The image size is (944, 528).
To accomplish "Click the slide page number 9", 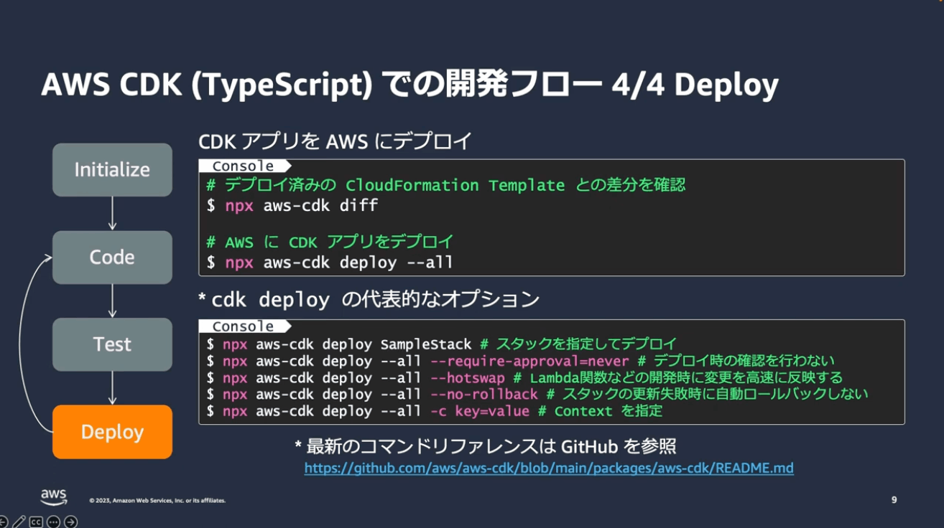I will click(894, 500).
